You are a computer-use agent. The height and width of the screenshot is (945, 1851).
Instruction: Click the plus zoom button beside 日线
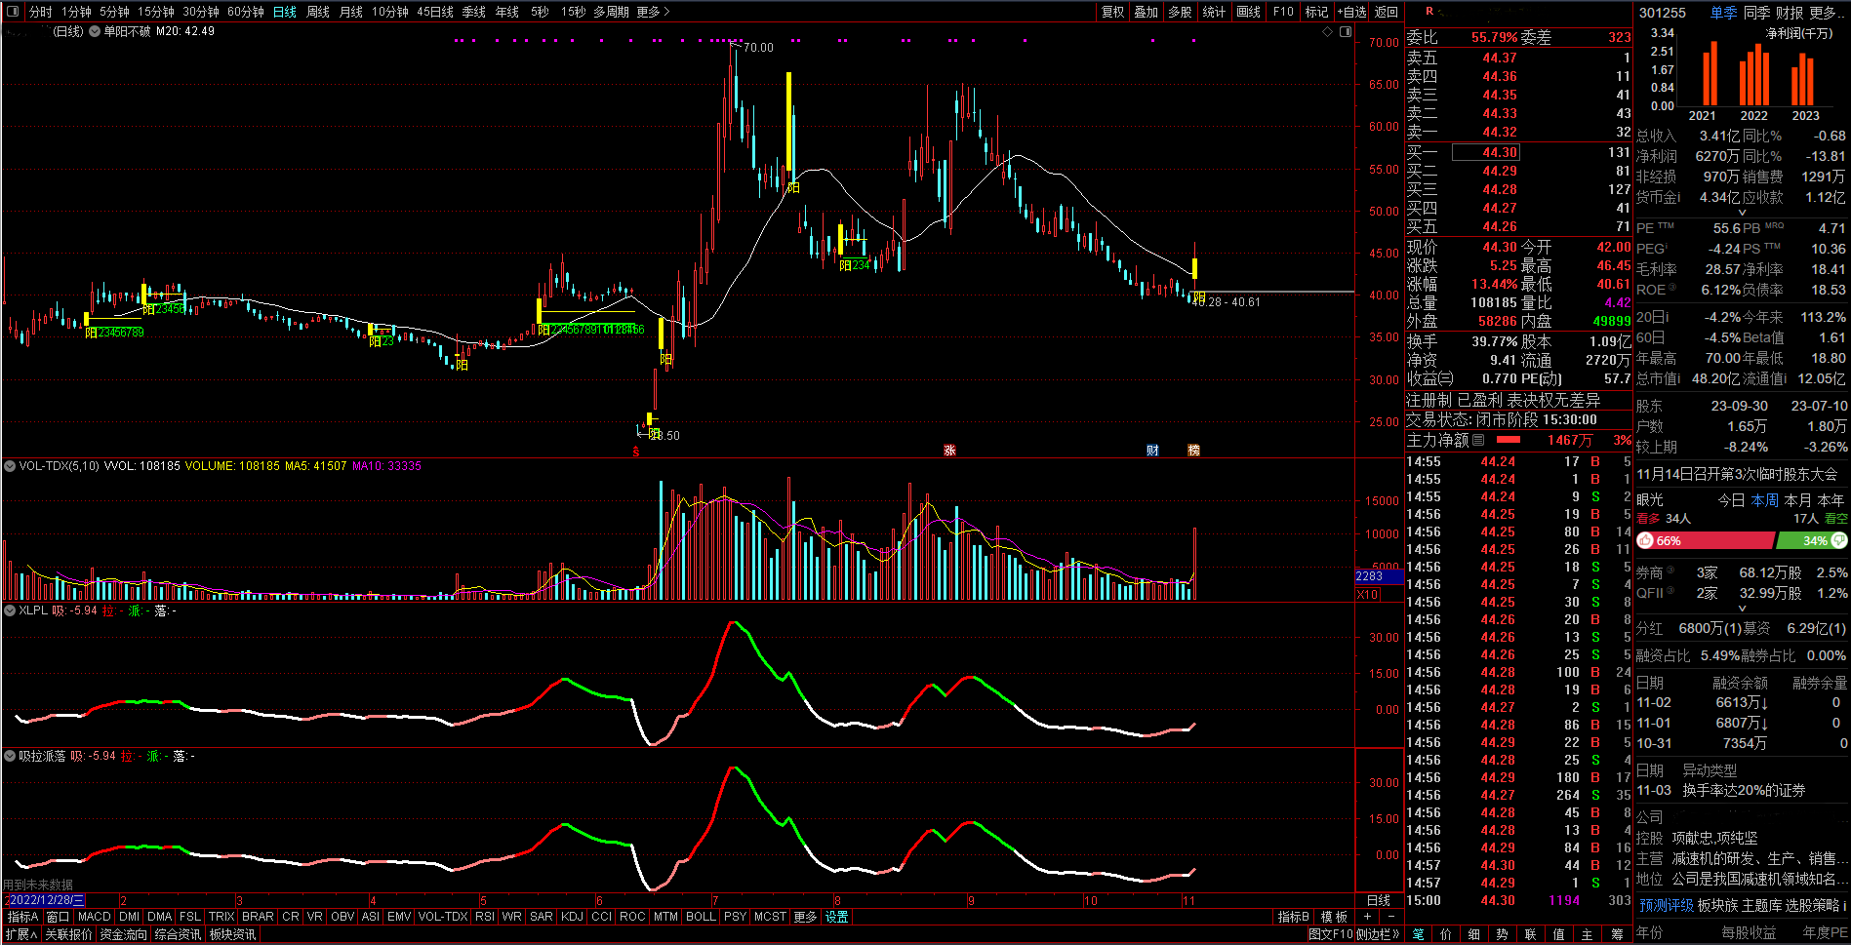[1367, 917]
